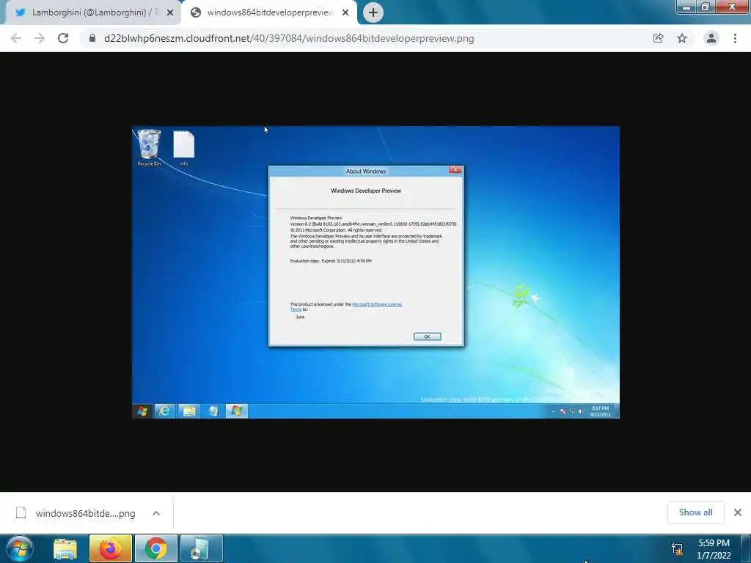This screenshot has height=563, width=751.
Task: View site security lock info
Action: [x=92, y=38]
